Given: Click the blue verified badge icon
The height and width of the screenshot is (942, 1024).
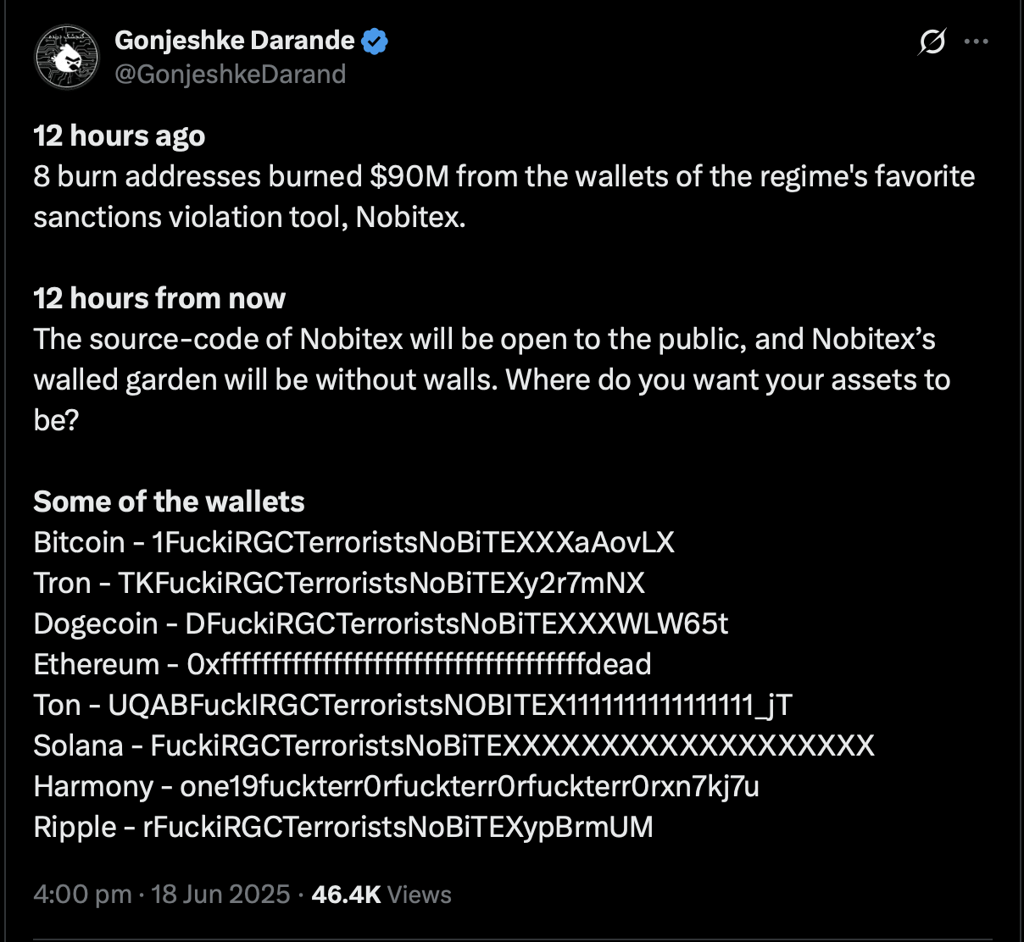Looking at the screenshot, I should point(375,41).
